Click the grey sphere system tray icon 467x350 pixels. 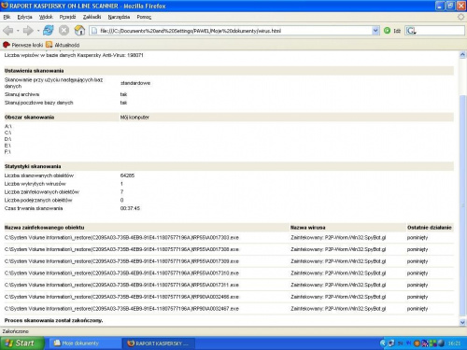441,343
